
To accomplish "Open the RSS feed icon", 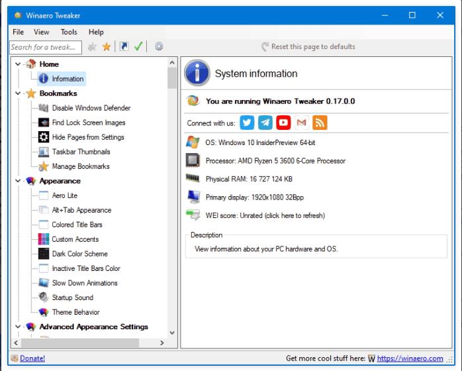I will click(x=320, y=123).
